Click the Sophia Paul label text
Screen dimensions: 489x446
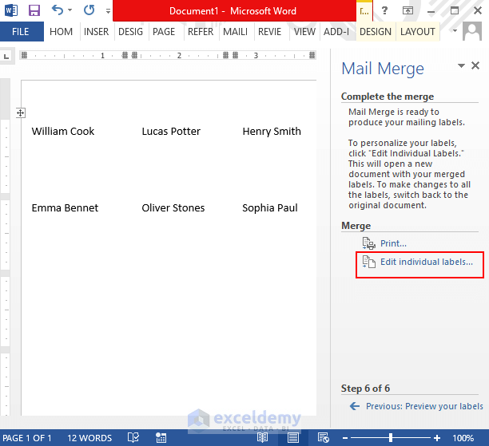[x=270, y=207]
